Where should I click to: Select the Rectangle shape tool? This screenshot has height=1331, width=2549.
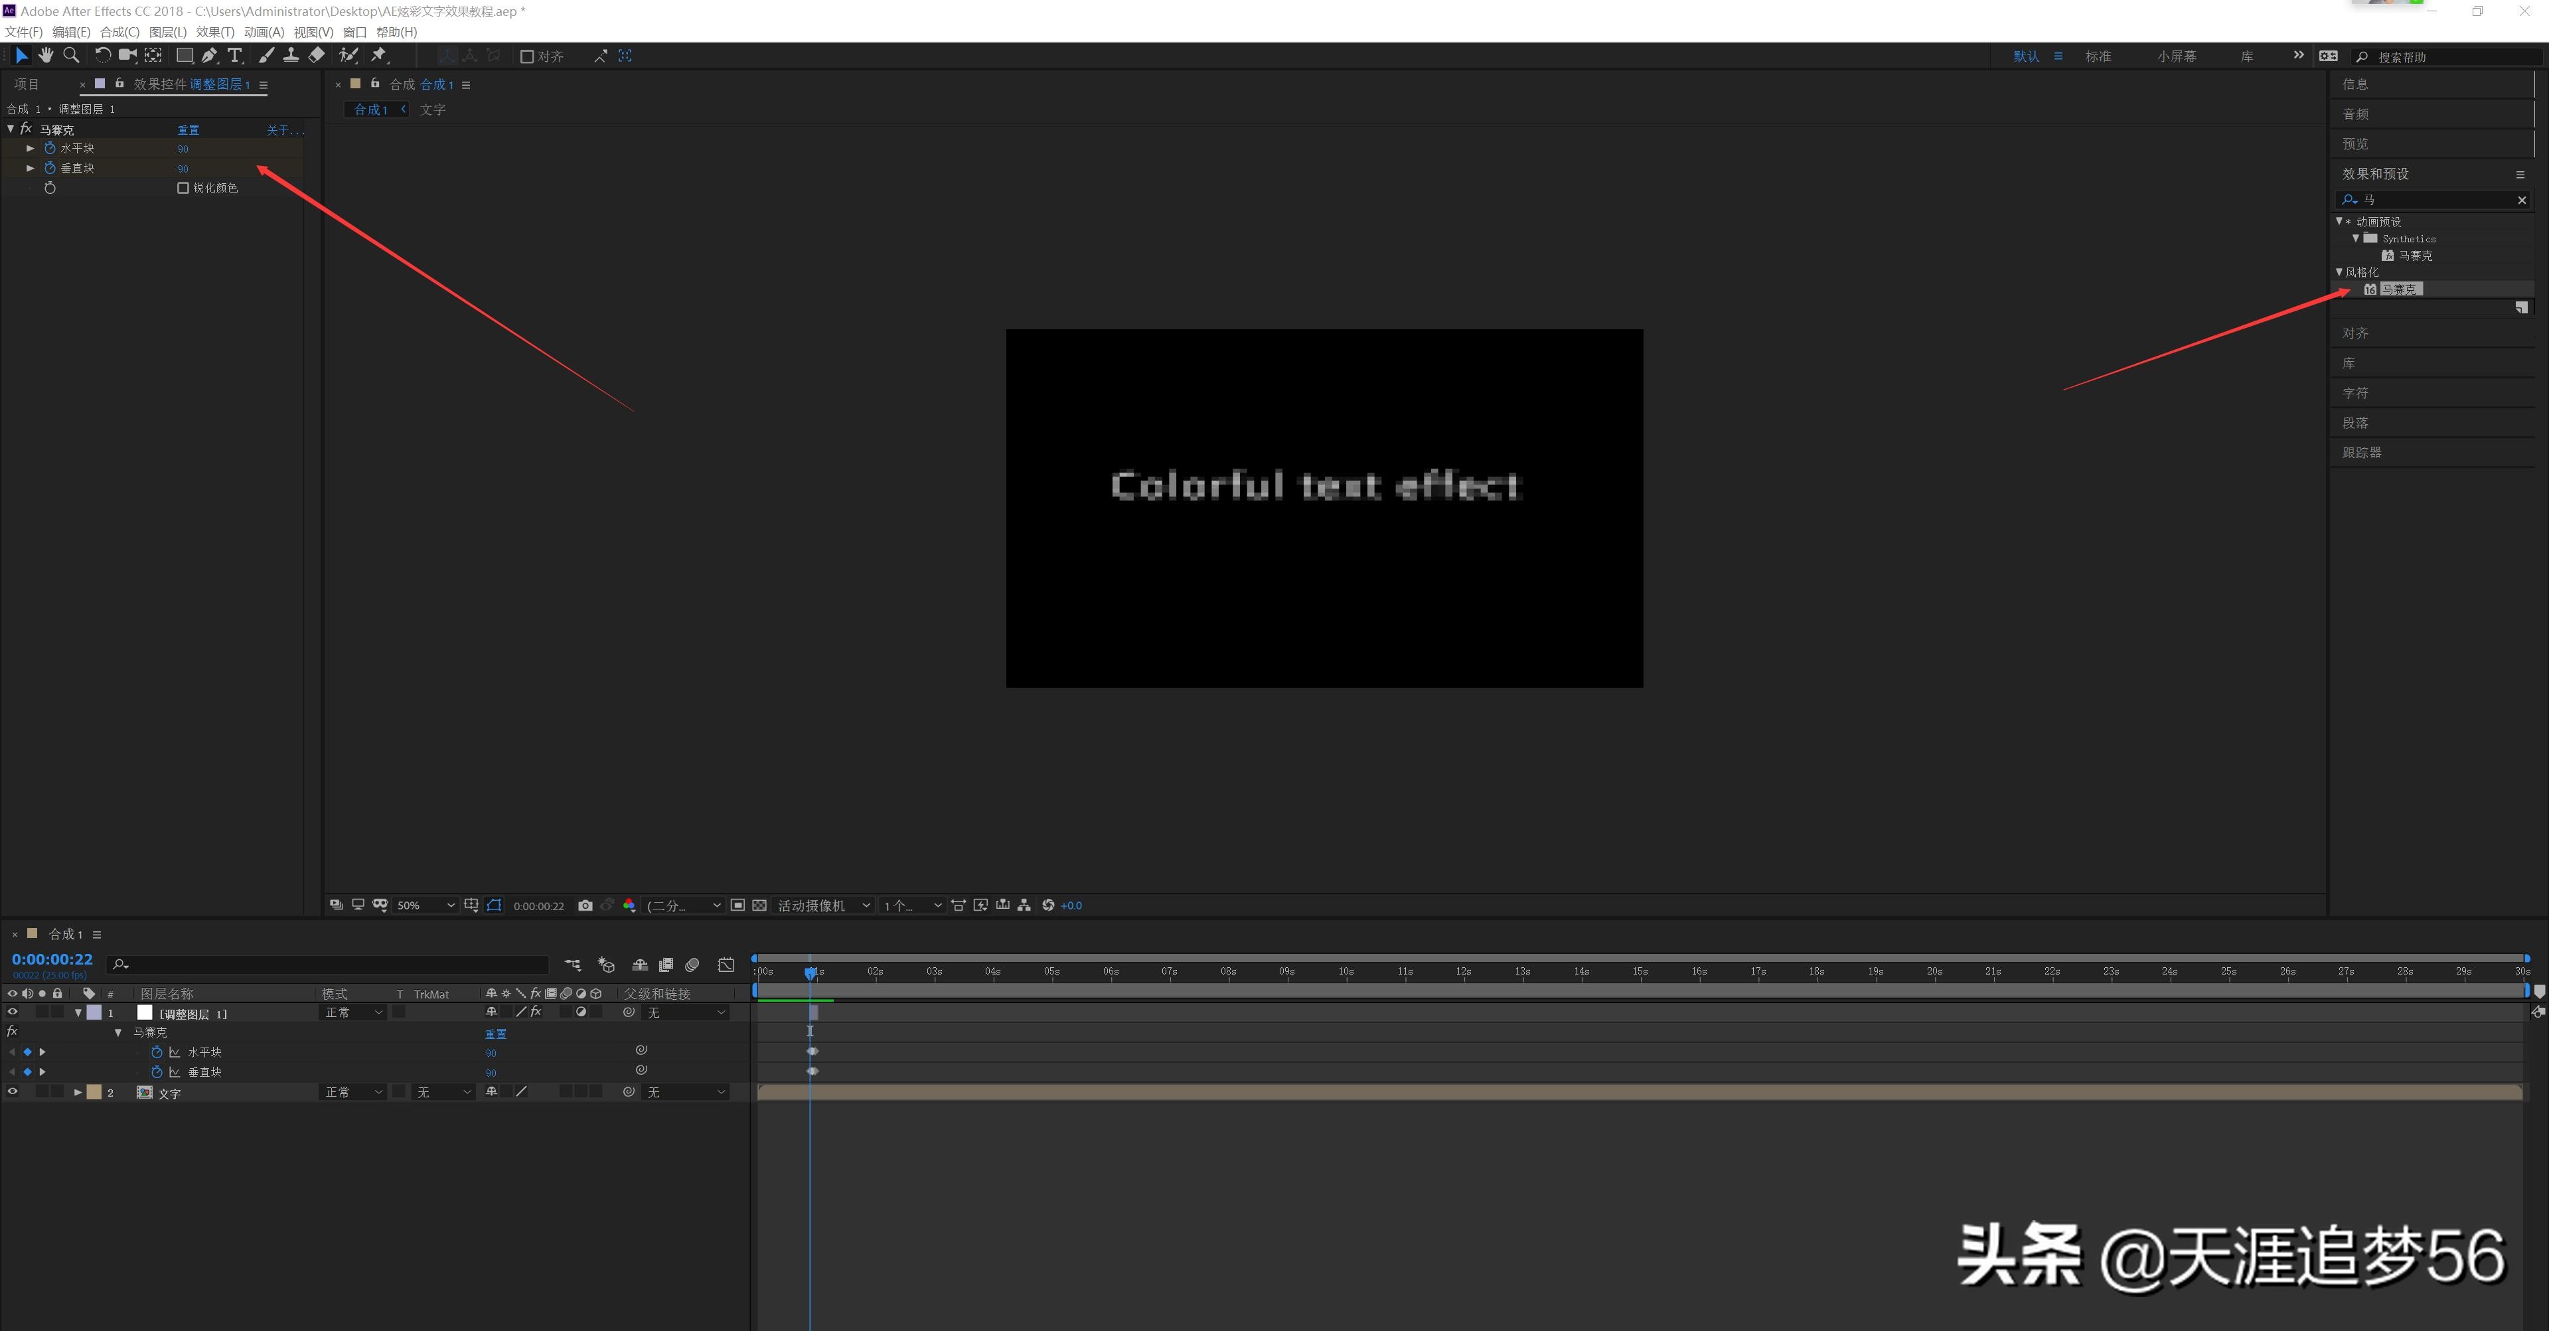tap(184, 55)
